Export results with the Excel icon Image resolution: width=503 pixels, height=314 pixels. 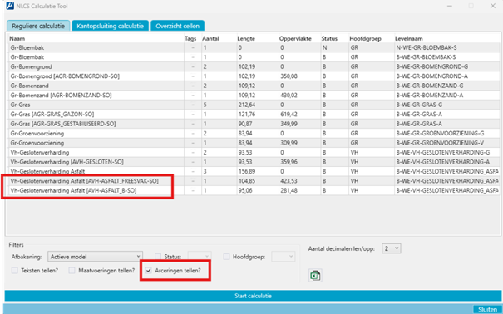(315, 276)
